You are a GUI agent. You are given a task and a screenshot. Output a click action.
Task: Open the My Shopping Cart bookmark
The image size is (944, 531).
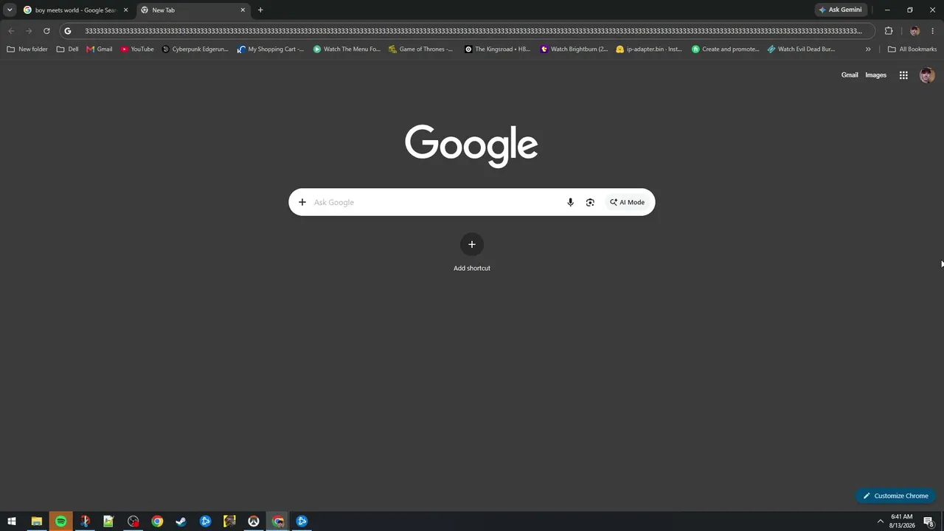271,49
